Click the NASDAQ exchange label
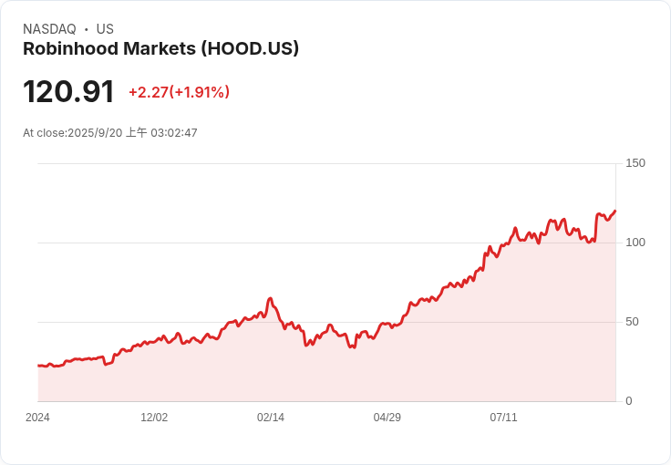Viewport: 671px width, 465px height. 49,29
